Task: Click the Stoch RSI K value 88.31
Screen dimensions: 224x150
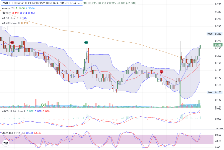Action: pos(29,133)
